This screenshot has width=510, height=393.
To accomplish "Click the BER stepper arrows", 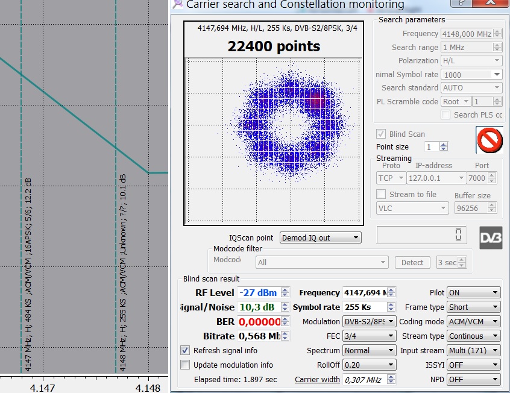I will (285, 321).
